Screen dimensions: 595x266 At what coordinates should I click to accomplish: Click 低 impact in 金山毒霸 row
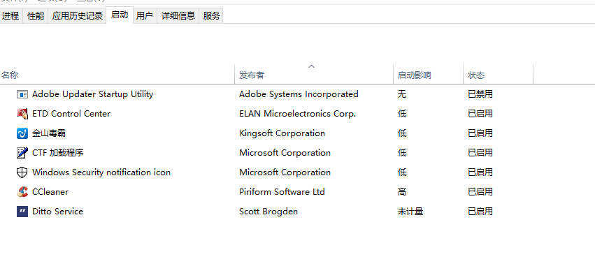point(402,133)
